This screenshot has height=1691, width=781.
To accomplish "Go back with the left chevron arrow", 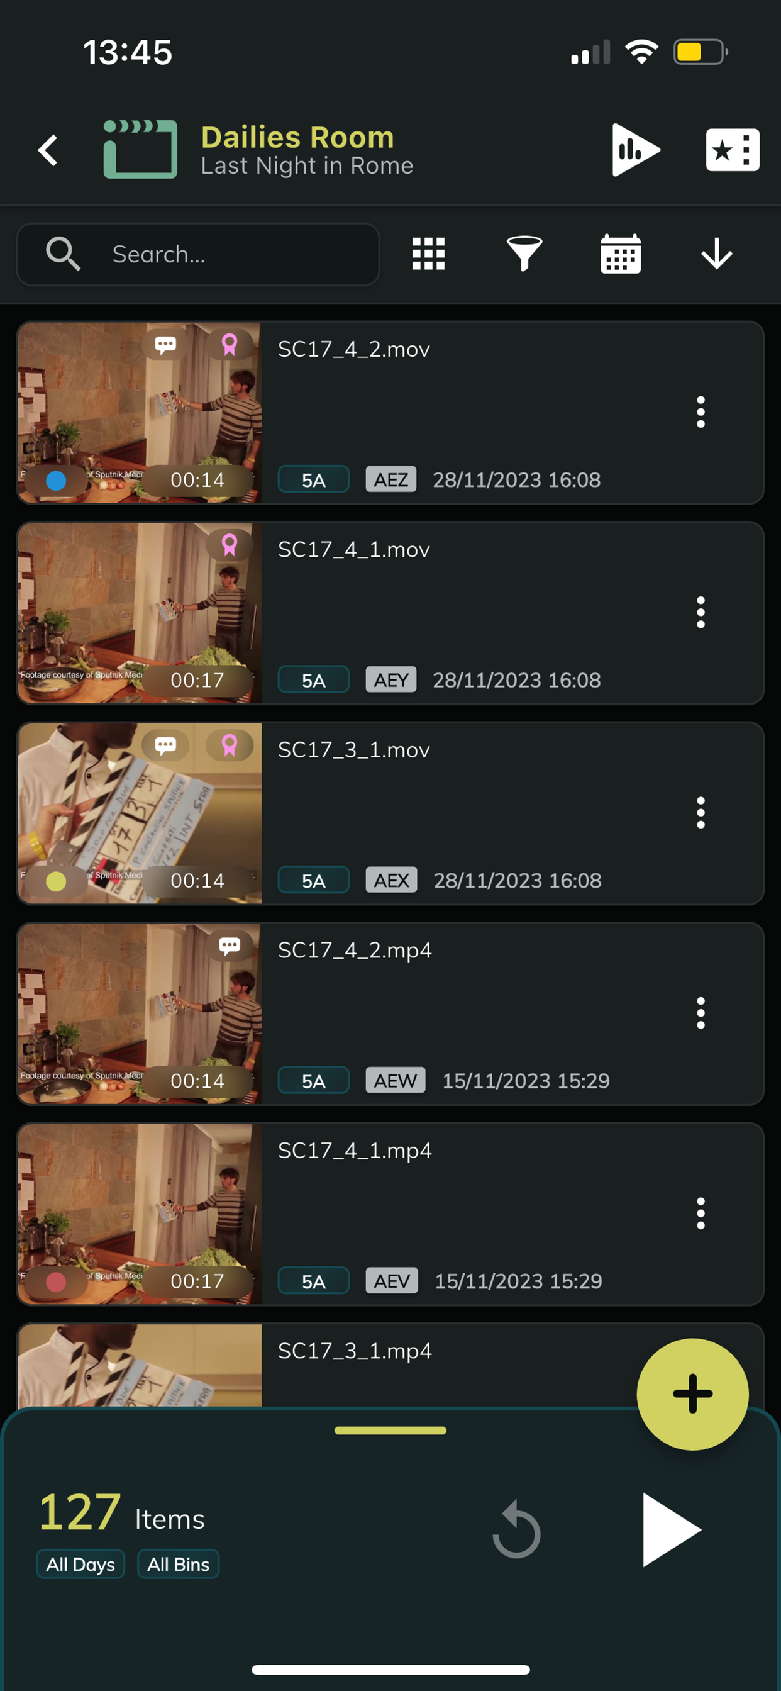I will [x=48, y=150].
